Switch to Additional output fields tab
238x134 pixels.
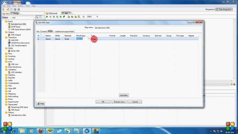click(64, 31)
